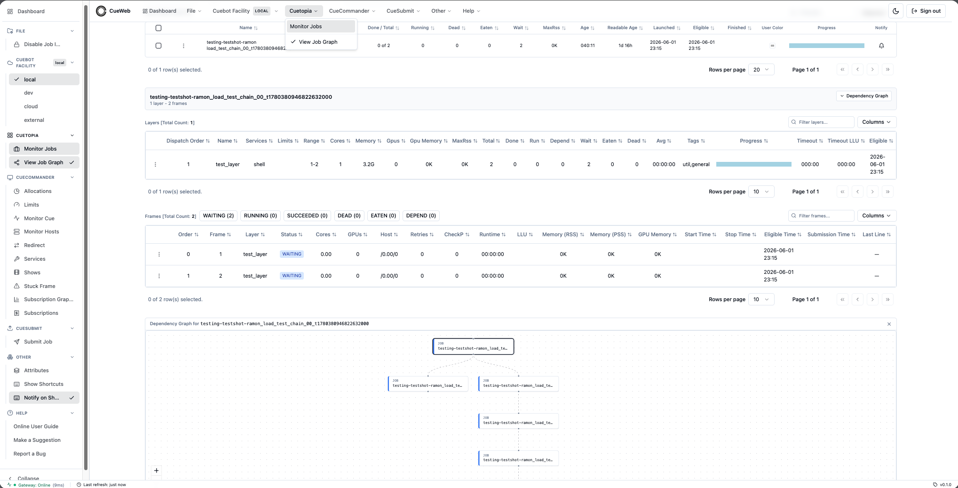Select all jobs header checkbox
Screen dimensions: 958x488
158,28
